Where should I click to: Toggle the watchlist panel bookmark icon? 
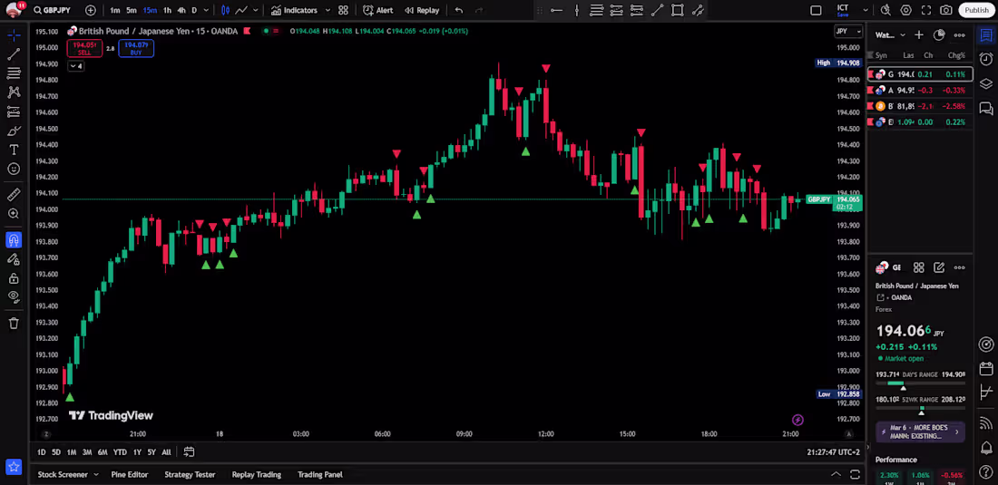(986, 35)
